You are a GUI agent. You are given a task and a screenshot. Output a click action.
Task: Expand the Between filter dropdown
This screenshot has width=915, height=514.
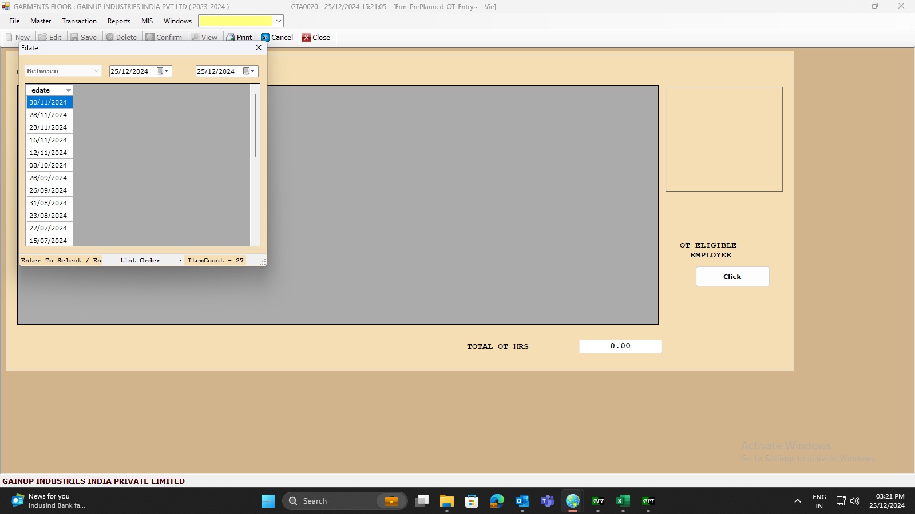coord(96,71)
